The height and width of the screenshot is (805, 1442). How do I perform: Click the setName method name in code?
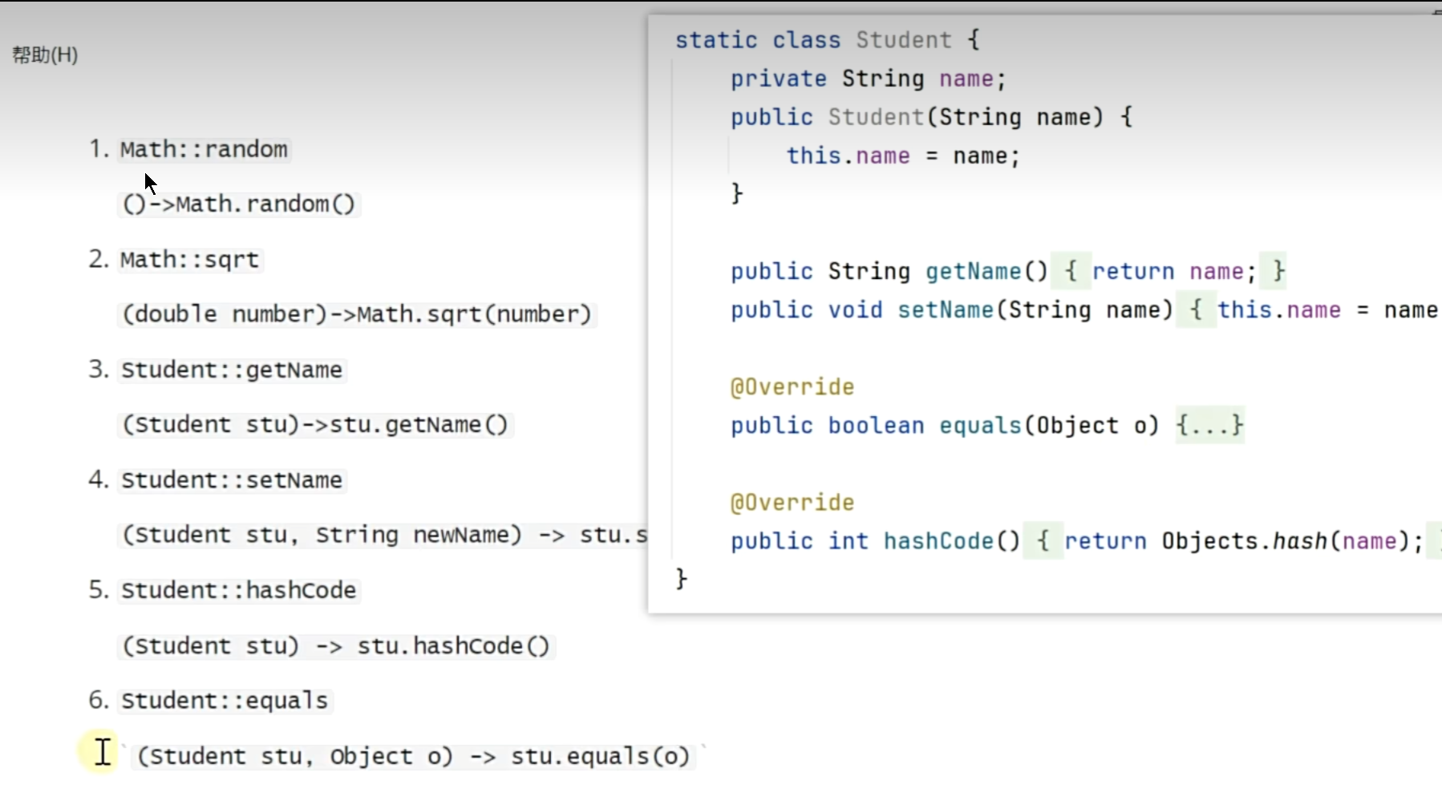point(945,309)
